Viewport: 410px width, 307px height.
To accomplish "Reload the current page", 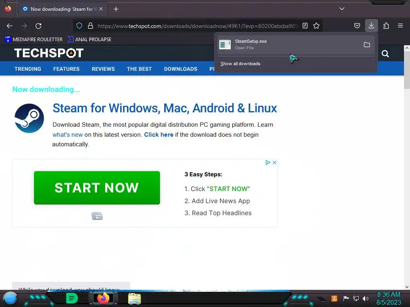I will [38, 26].
